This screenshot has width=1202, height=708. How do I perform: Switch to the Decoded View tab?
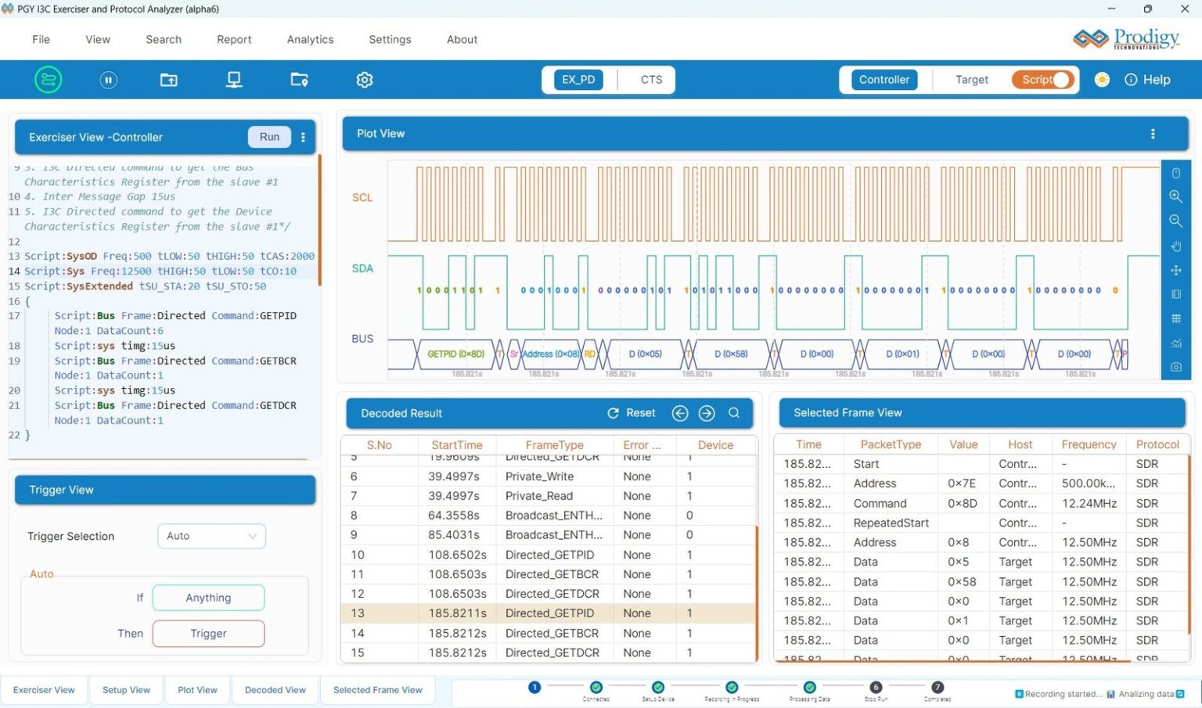tap(275, 689)
